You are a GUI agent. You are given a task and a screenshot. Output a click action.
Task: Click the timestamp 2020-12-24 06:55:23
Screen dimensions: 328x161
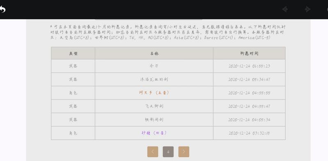pyautogui.click(x=249, y=66)
